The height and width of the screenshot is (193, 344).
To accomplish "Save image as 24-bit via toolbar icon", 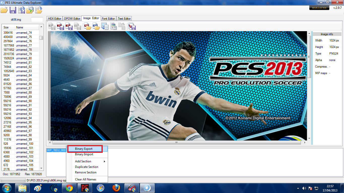I will (60, 26).
